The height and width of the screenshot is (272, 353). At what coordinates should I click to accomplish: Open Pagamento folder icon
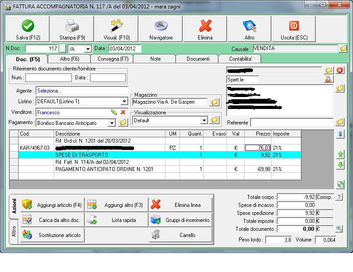(123, 123)
